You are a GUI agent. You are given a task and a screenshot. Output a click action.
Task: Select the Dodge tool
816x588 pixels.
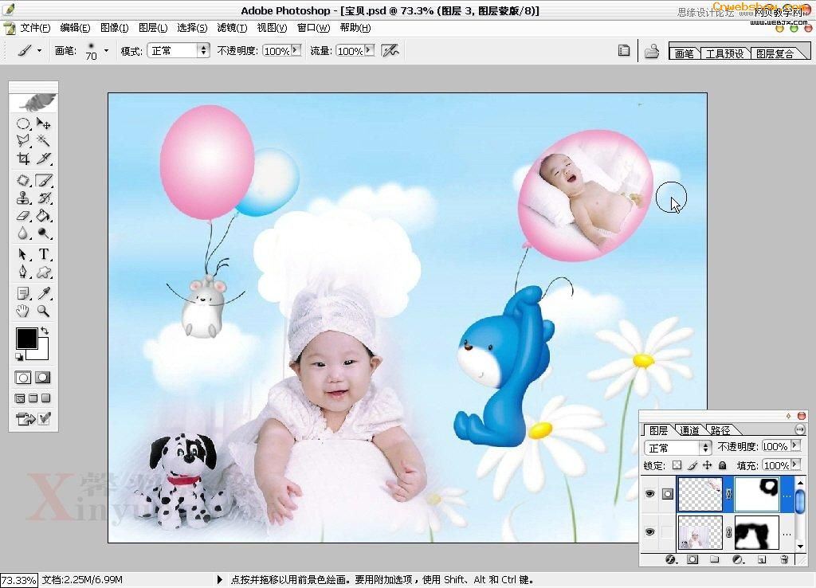click(44, 233)
